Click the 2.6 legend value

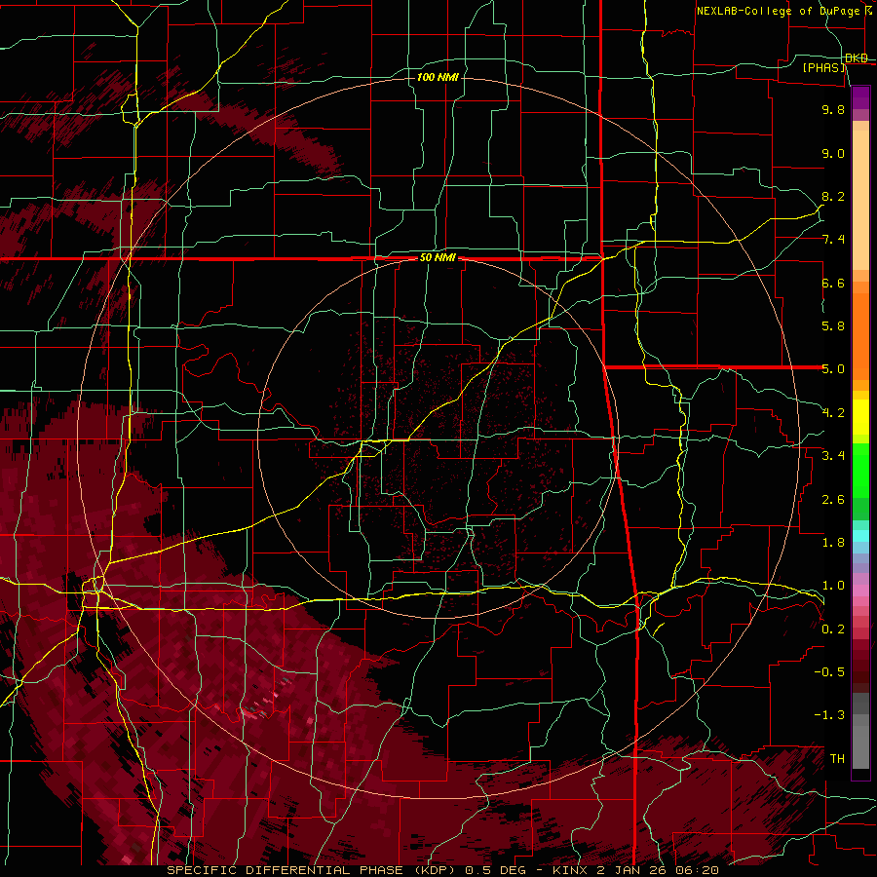833,500
